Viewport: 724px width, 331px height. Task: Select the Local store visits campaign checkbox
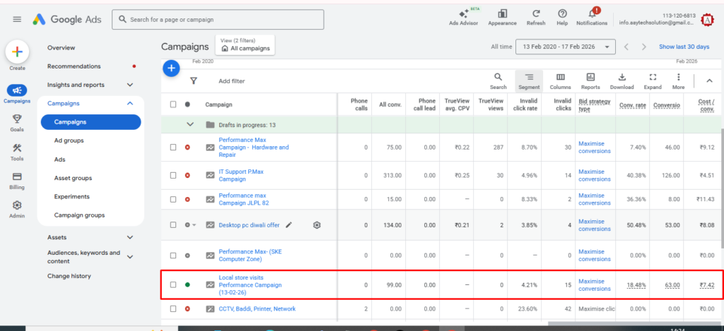pos(173,284)
